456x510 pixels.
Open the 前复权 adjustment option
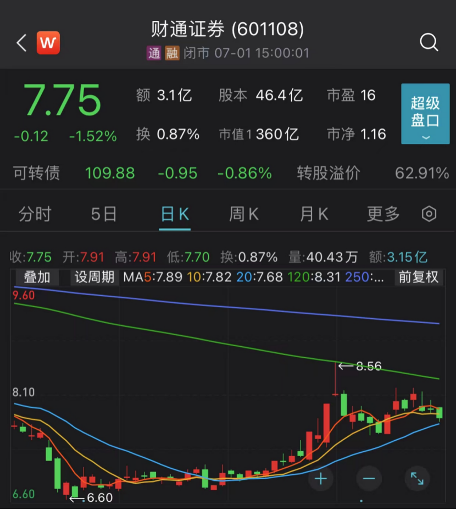click(x=419, y=278)
